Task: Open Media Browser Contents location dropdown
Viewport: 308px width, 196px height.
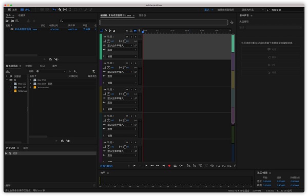Action: click(51, 71)
